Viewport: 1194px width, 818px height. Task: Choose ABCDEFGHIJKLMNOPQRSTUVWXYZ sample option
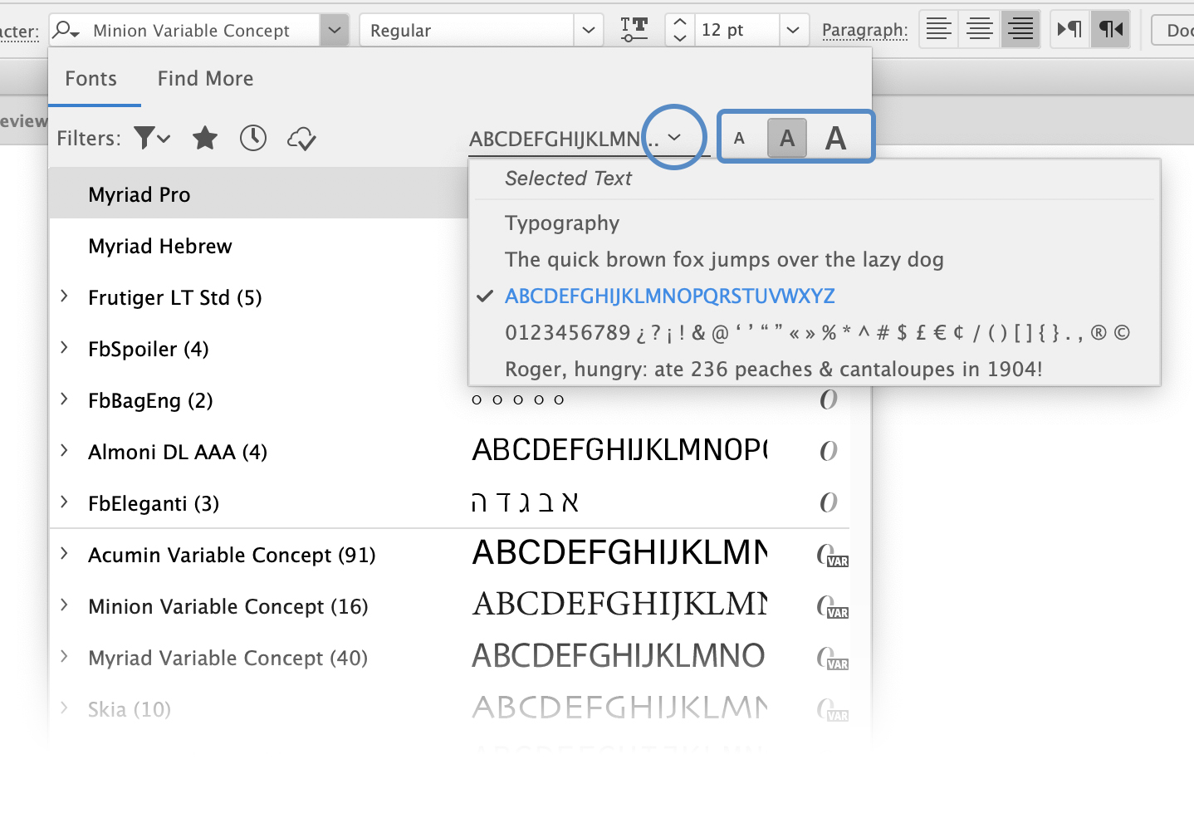(669, 296)
